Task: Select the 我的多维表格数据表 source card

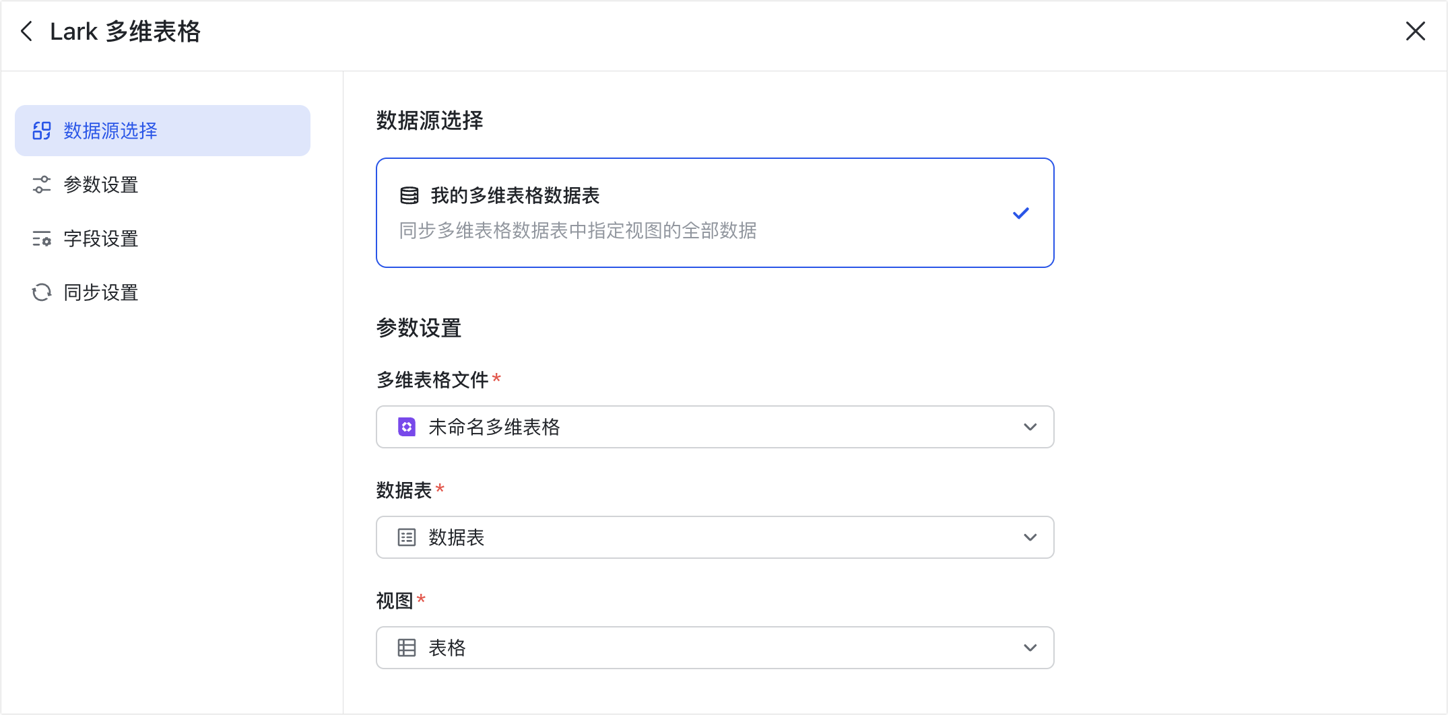Action: [715, 213]
